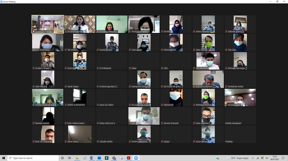Open the weather widget showing 30°C
This screenshot has height=161, width=288.
click(236, 158)
